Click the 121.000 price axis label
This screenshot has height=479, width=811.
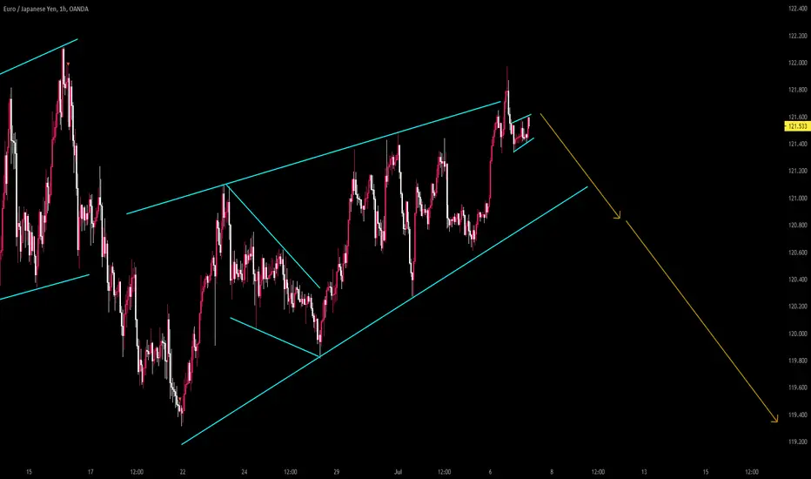[797, 199]
